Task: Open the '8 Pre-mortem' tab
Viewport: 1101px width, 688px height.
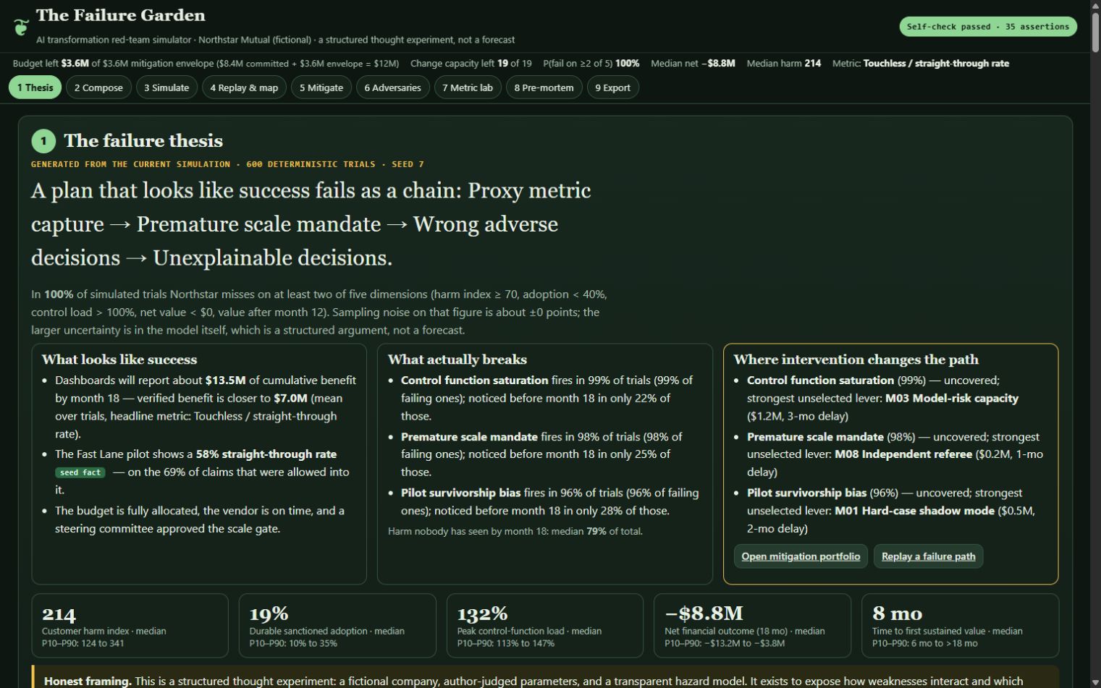Action: coord(544,88)
